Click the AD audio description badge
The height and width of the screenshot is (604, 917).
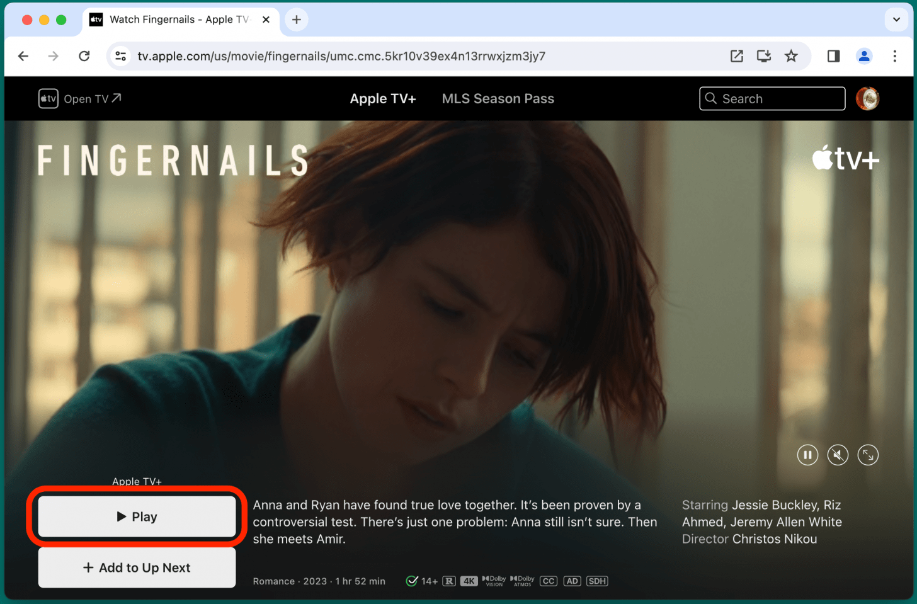click(572, 581)
